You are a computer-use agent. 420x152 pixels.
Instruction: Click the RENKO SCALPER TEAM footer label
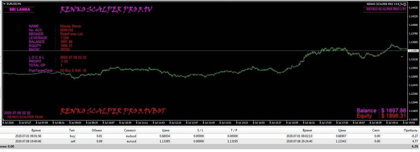pyautogui.click(x=23, y=117)
